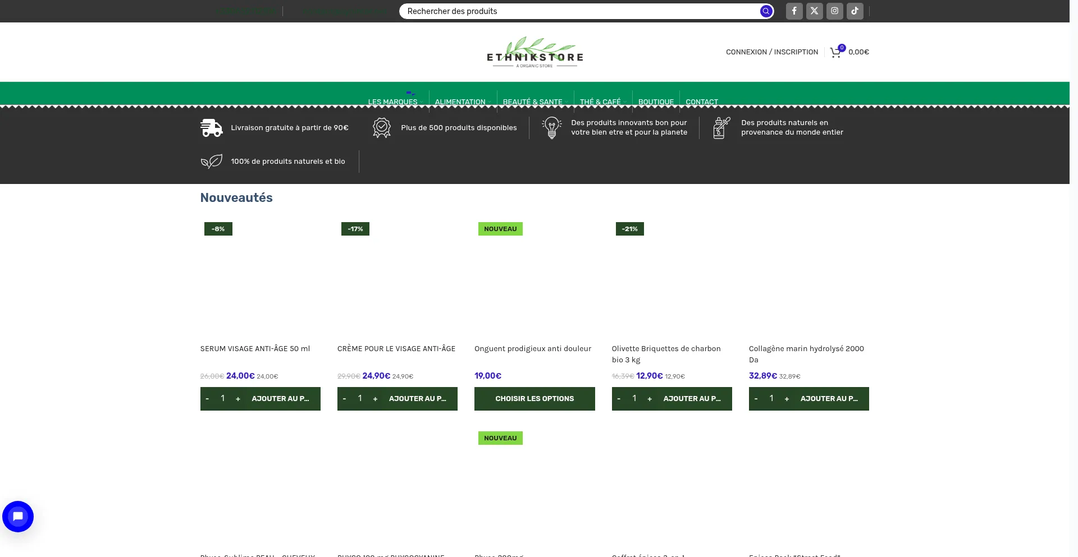Image resolution: width=1078 pixels, height=557 pixels.
Task: Decrease quantity for Olivette Briquettes de charbon
Action: [619, 399]
